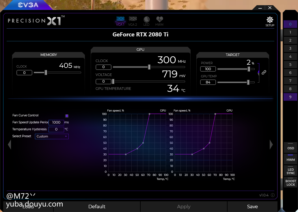The height and width of the screenshot is (212, 298).
Task: Go to next panel with right arrow
Action: click(271, 144)
